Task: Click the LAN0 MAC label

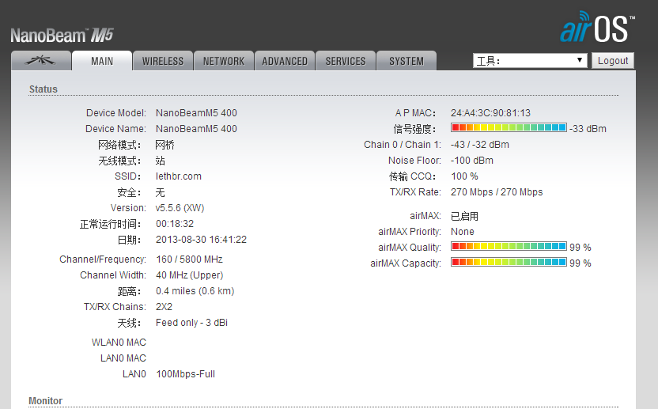Action: (123, 358)
